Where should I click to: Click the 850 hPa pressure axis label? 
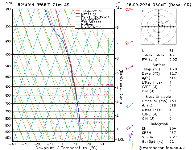coord(9,125)
